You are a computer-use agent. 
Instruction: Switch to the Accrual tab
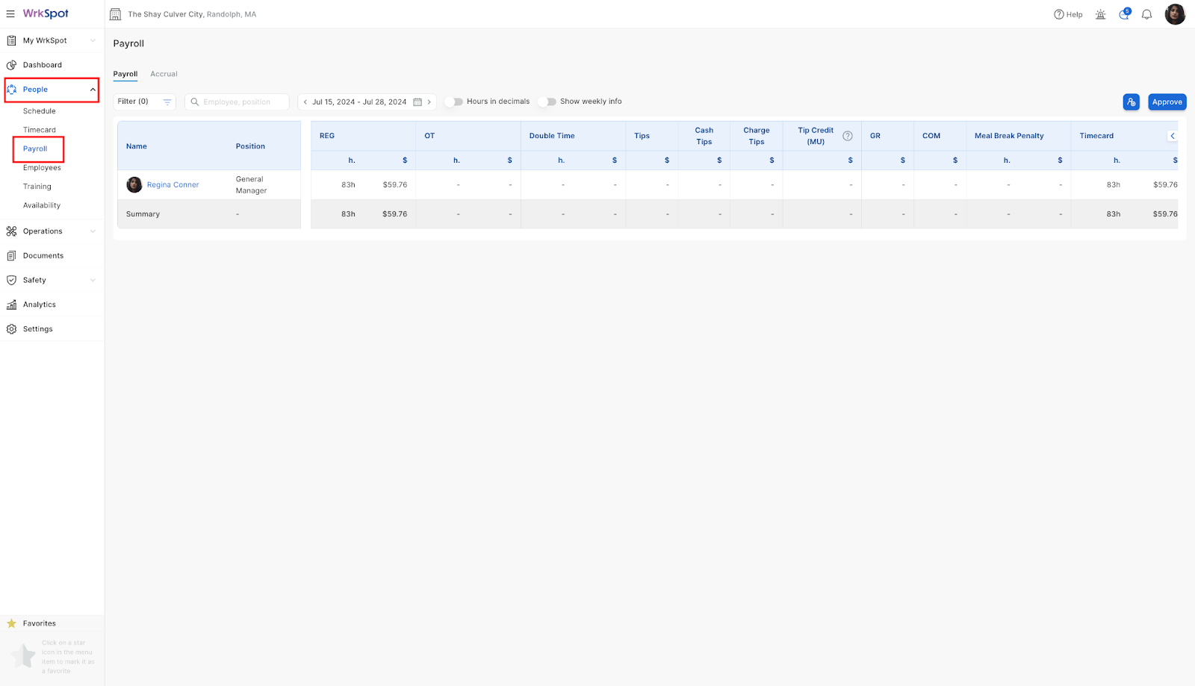pos(164,74)
